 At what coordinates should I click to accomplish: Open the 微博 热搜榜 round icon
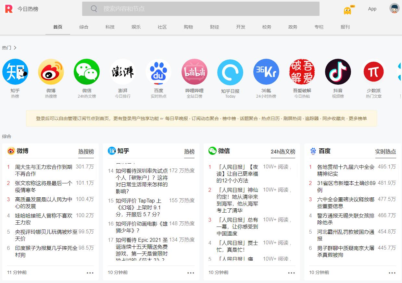point(51,72)
